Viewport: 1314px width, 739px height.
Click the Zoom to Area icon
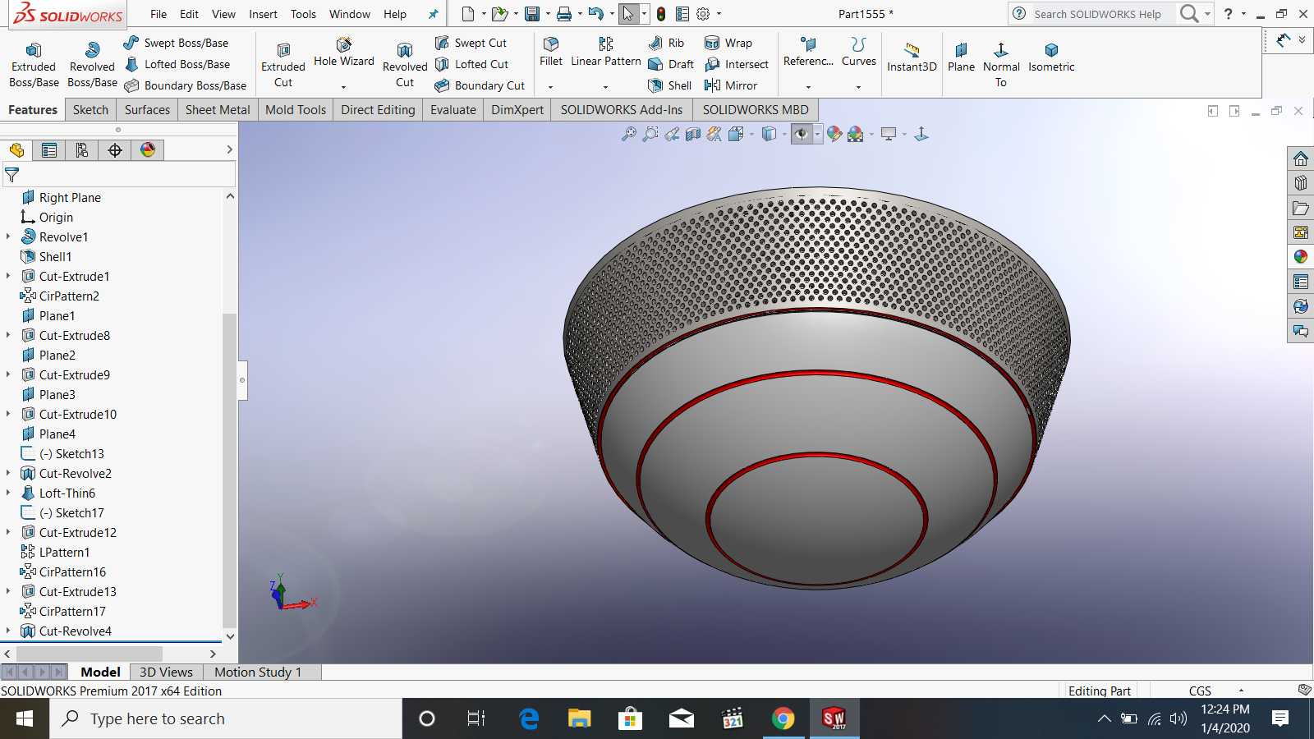click(650, 134)
